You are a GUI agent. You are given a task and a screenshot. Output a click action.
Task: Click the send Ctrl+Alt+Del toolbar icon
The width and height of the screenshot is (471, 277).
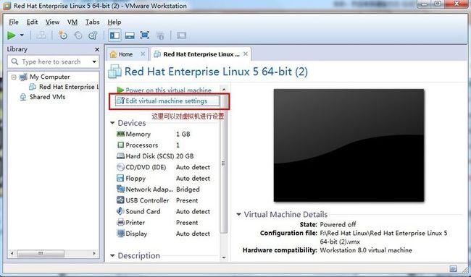pos(41,35)
